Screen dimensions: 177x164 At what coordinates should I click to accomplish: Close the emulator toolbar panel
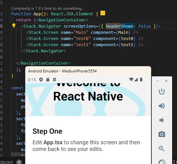point(166,81)
